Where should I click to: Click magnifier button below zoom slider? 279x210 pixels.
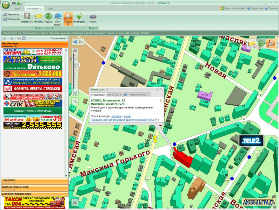(x=75, y=101)
